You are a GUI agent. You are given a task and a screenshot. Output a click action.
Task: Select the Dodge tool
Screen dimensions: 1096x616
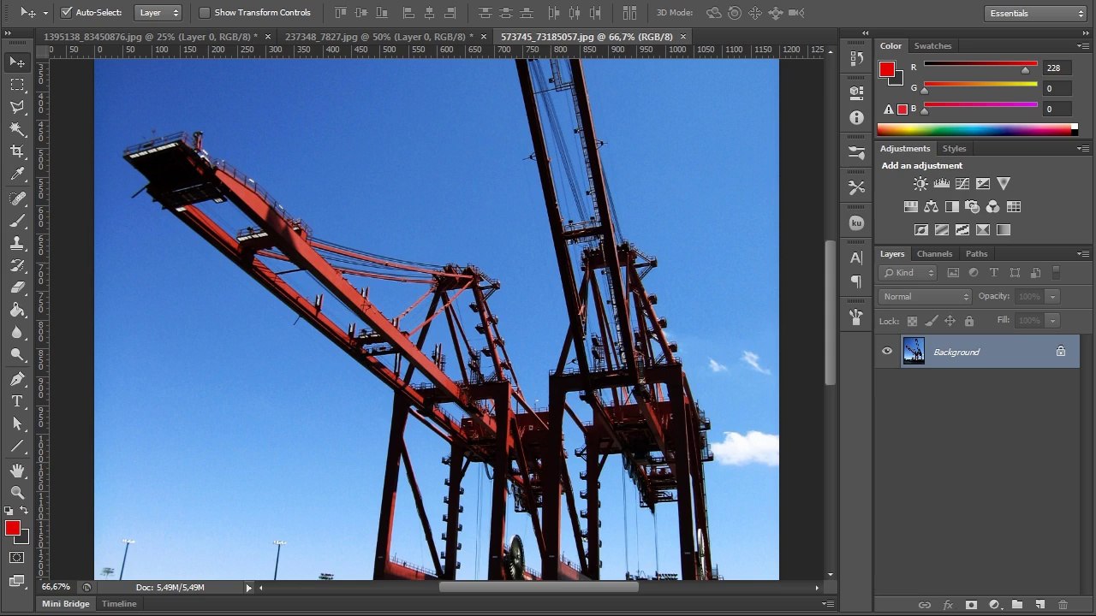(x=17, y=355)
